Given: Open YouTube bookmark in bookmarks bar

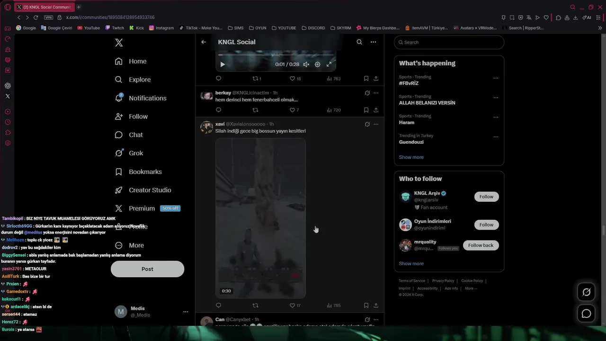Looking at the screenshot, I should 89,28.
